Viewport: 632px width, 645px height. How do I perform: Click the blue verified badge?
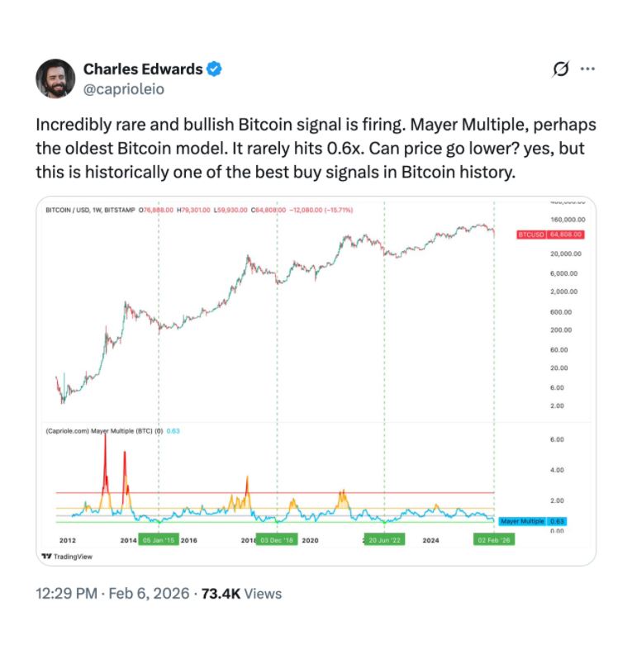click(214, 69)
